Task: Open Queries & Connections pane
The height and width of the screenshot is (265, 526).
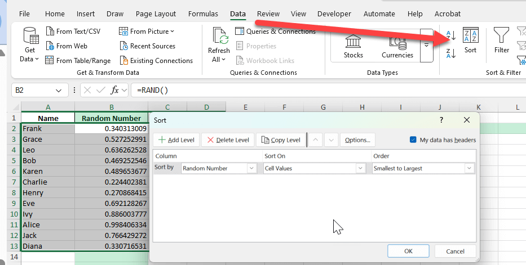Action: (x=275, y=32)
